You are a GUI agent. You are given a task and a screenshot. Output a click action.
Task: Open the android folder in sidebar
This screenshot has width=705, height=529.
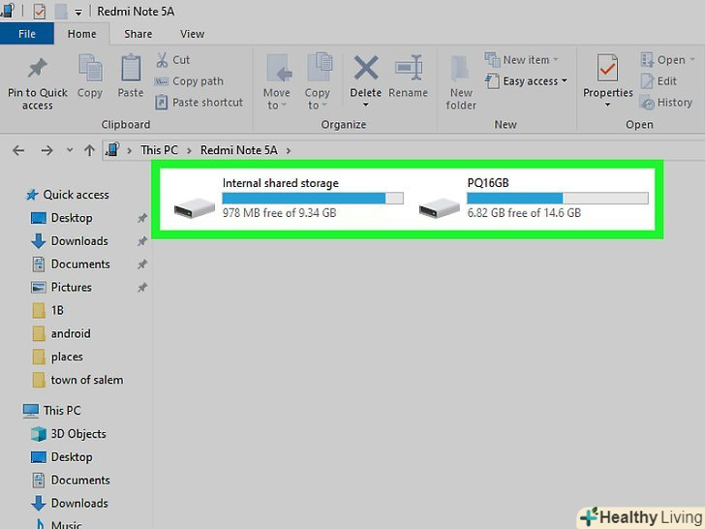(71, 333)
